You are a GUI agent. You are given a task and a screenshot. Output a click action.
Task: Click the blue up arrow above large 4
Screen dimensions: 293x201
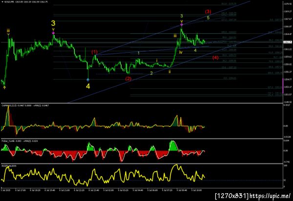click(x=88, y=80)
